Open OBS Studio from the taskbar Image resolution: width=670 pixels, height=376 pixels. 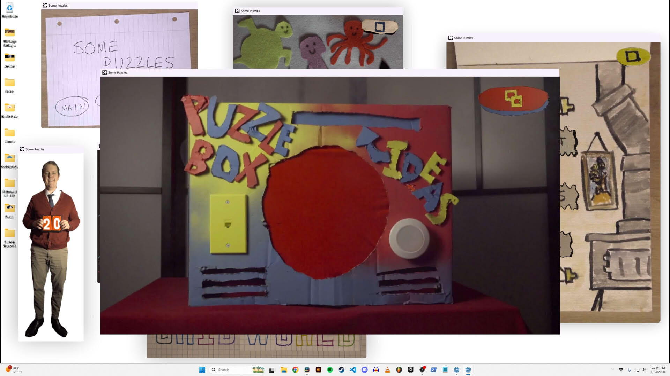tap(422, 370)
